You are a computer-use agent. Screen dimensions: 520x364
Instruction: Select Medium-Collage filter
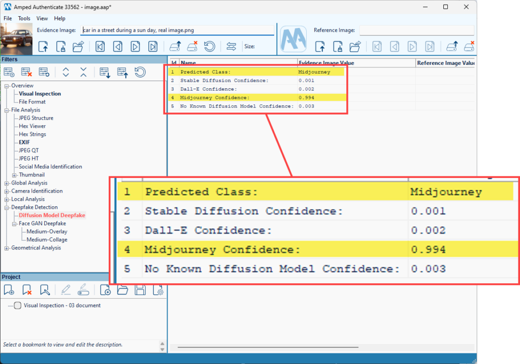(x=47, y=239)
